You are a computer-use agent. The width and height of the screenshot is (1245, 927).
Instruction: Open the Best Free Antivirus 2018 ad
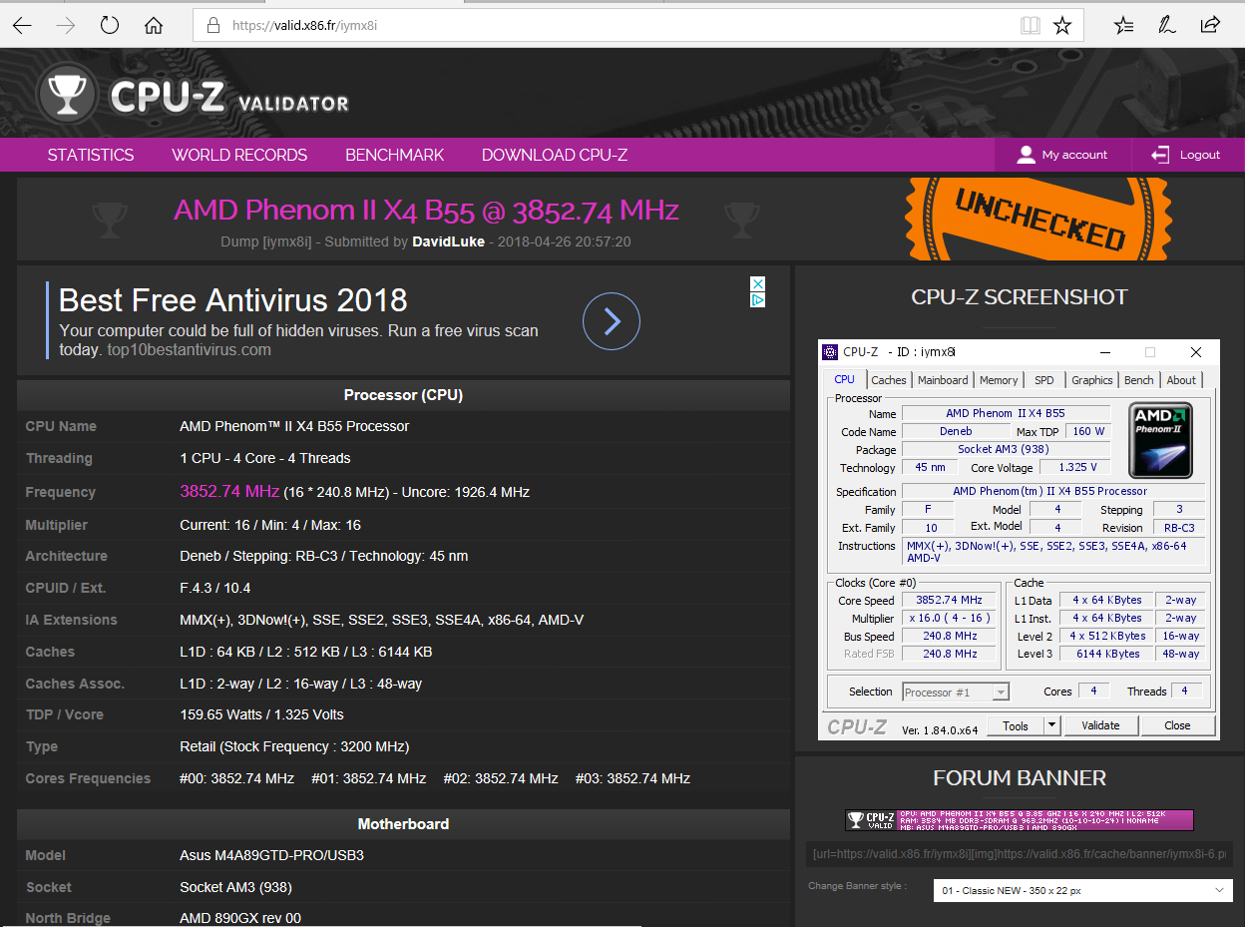pyautogui.click(x=233, y=300)
